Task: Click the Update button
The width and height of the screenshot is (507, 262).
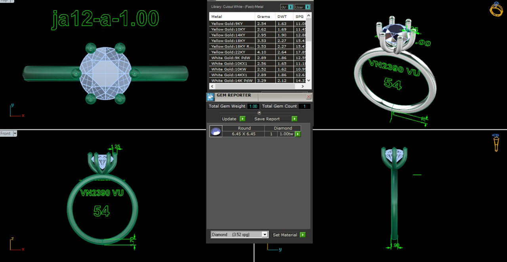Action: coord(229,119)
